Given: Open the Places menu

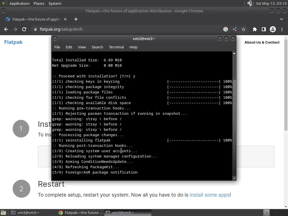Looking at the screenshot, I should (39, 3).
